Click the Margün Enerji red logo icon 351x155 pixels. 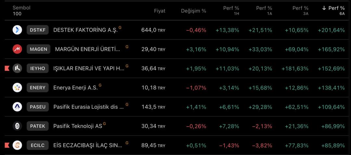17,49
